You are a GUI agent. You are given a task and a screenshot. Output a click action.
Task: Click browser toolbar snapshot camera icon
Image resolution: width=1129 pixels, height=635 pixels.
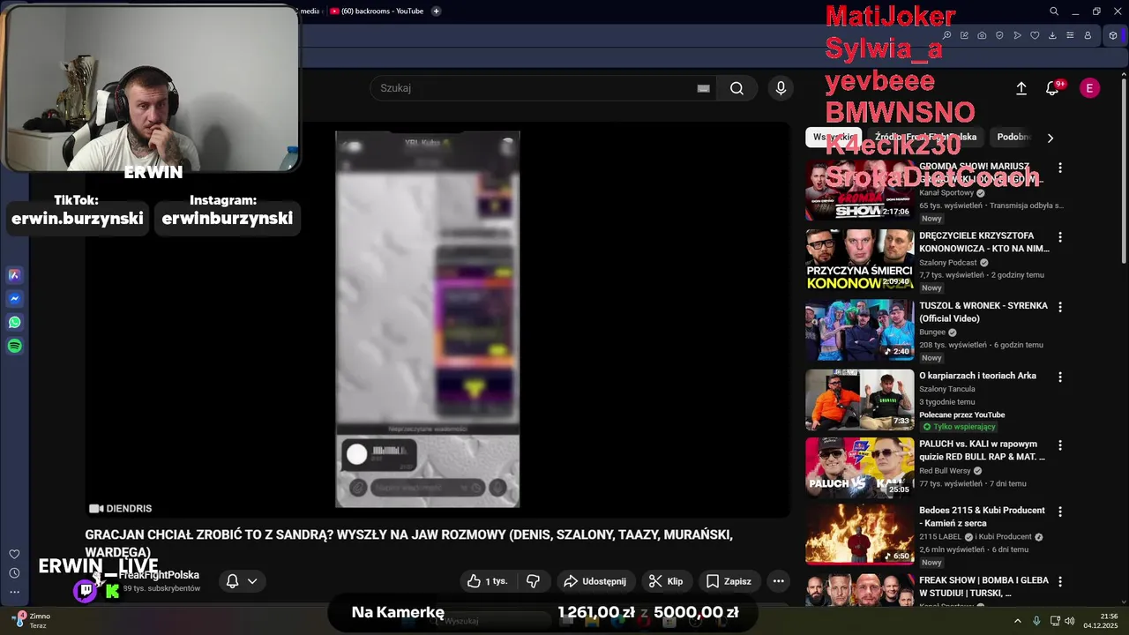[982, 35]
